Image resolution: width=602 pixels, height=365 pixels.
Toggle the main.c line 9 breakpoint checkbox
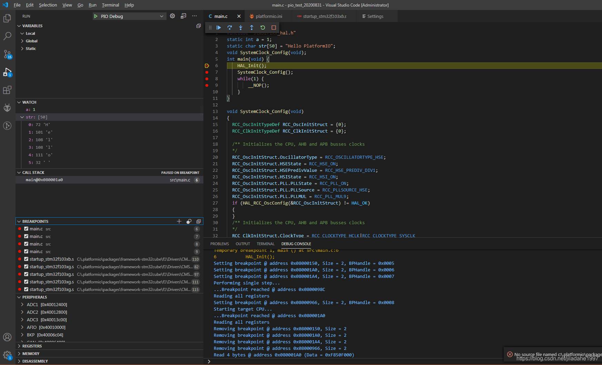click(26, 252)
